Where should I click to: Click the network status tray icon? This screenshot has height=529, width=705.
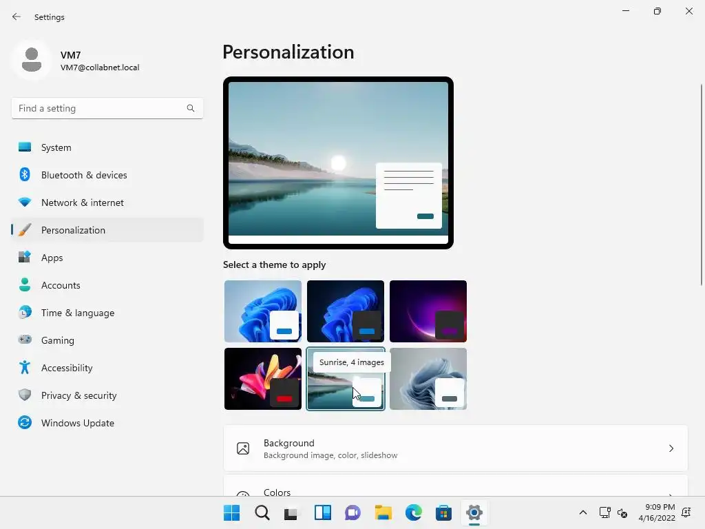[x=604, y=512]
